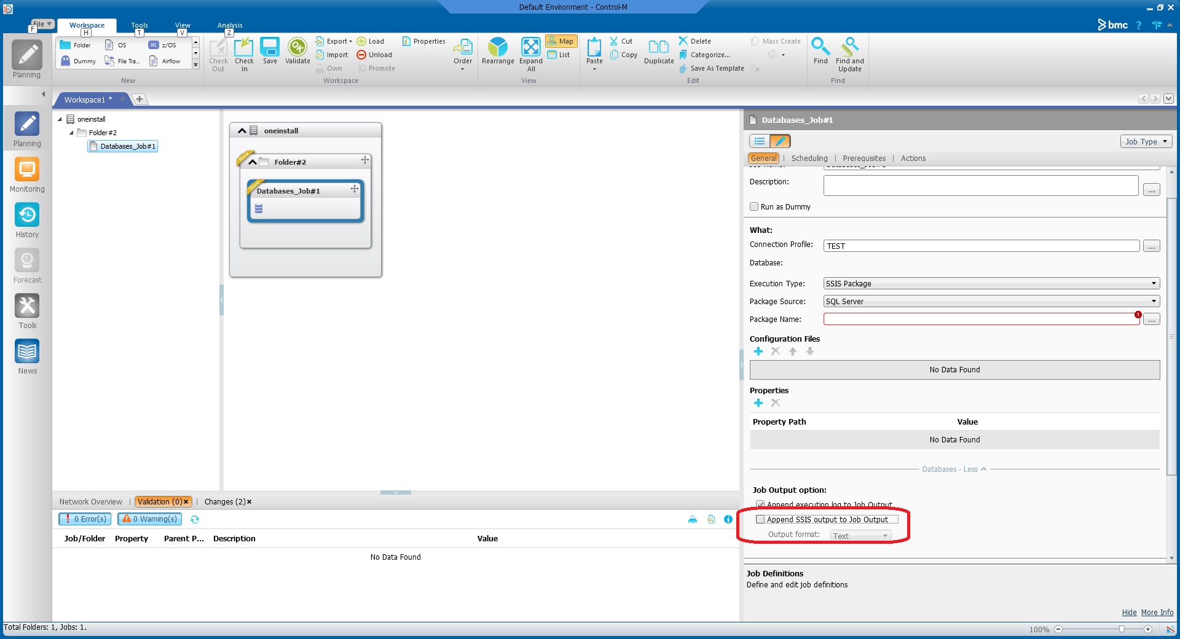Open the News section in the sidebar
This screenshot has height=639, width=1180.
(27, 357)
